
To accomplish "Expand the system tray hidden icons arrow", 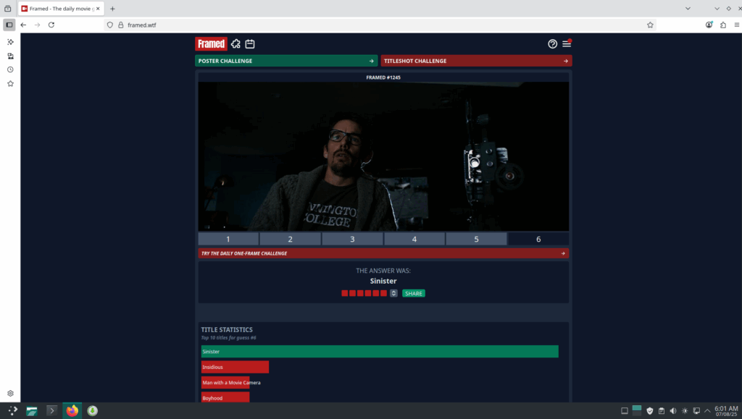I will 707,411.
